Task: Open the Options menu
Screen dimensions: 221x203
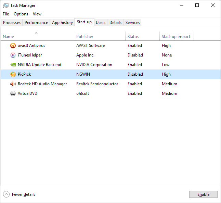Action: tap(21, 14)
